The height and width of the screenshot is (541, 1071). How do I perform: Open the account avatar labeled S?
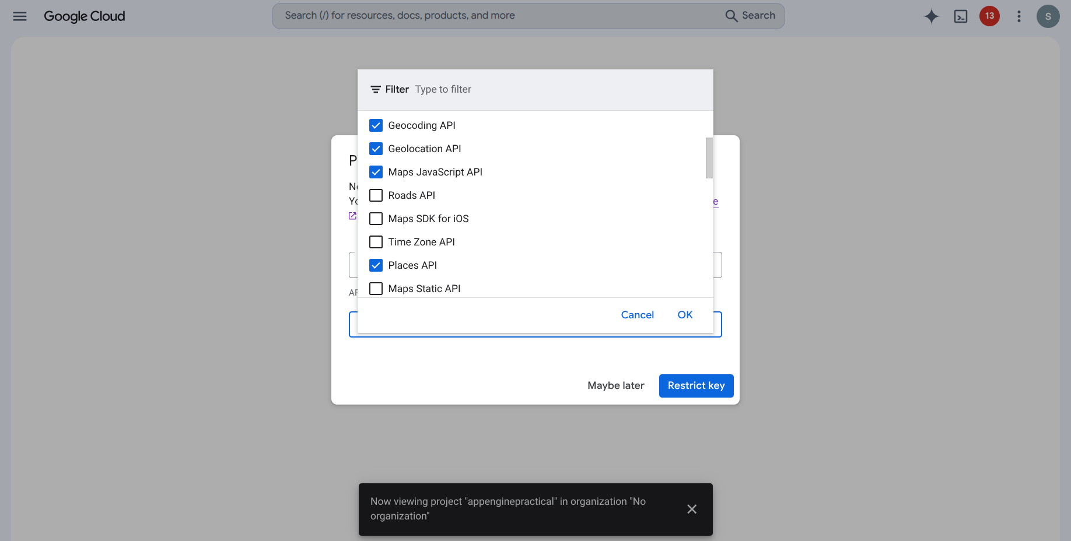(x=1048, y=16)
